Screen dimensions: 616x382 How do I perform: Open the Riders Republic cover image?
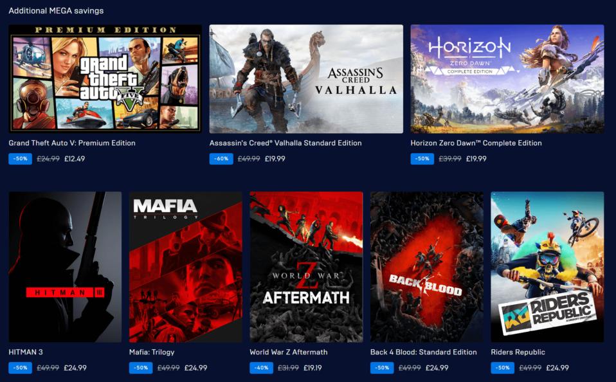point(547,267)
